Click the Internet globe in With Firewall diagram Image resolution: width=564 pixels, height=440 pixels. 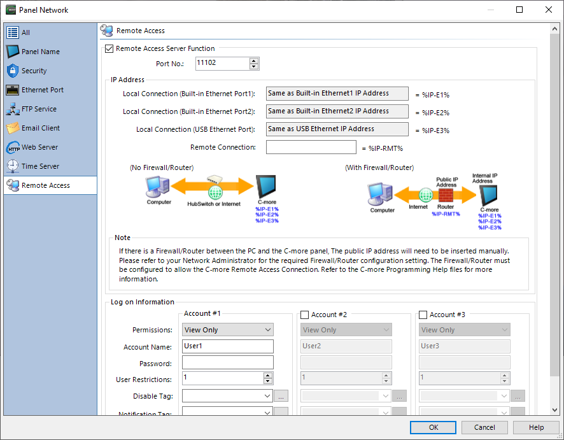pos(425,195)
